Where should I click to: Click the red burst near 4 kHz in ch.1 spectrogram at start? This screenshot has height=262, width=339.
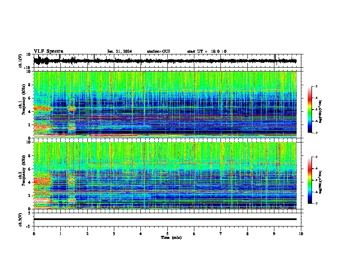[x=42, y=108]
